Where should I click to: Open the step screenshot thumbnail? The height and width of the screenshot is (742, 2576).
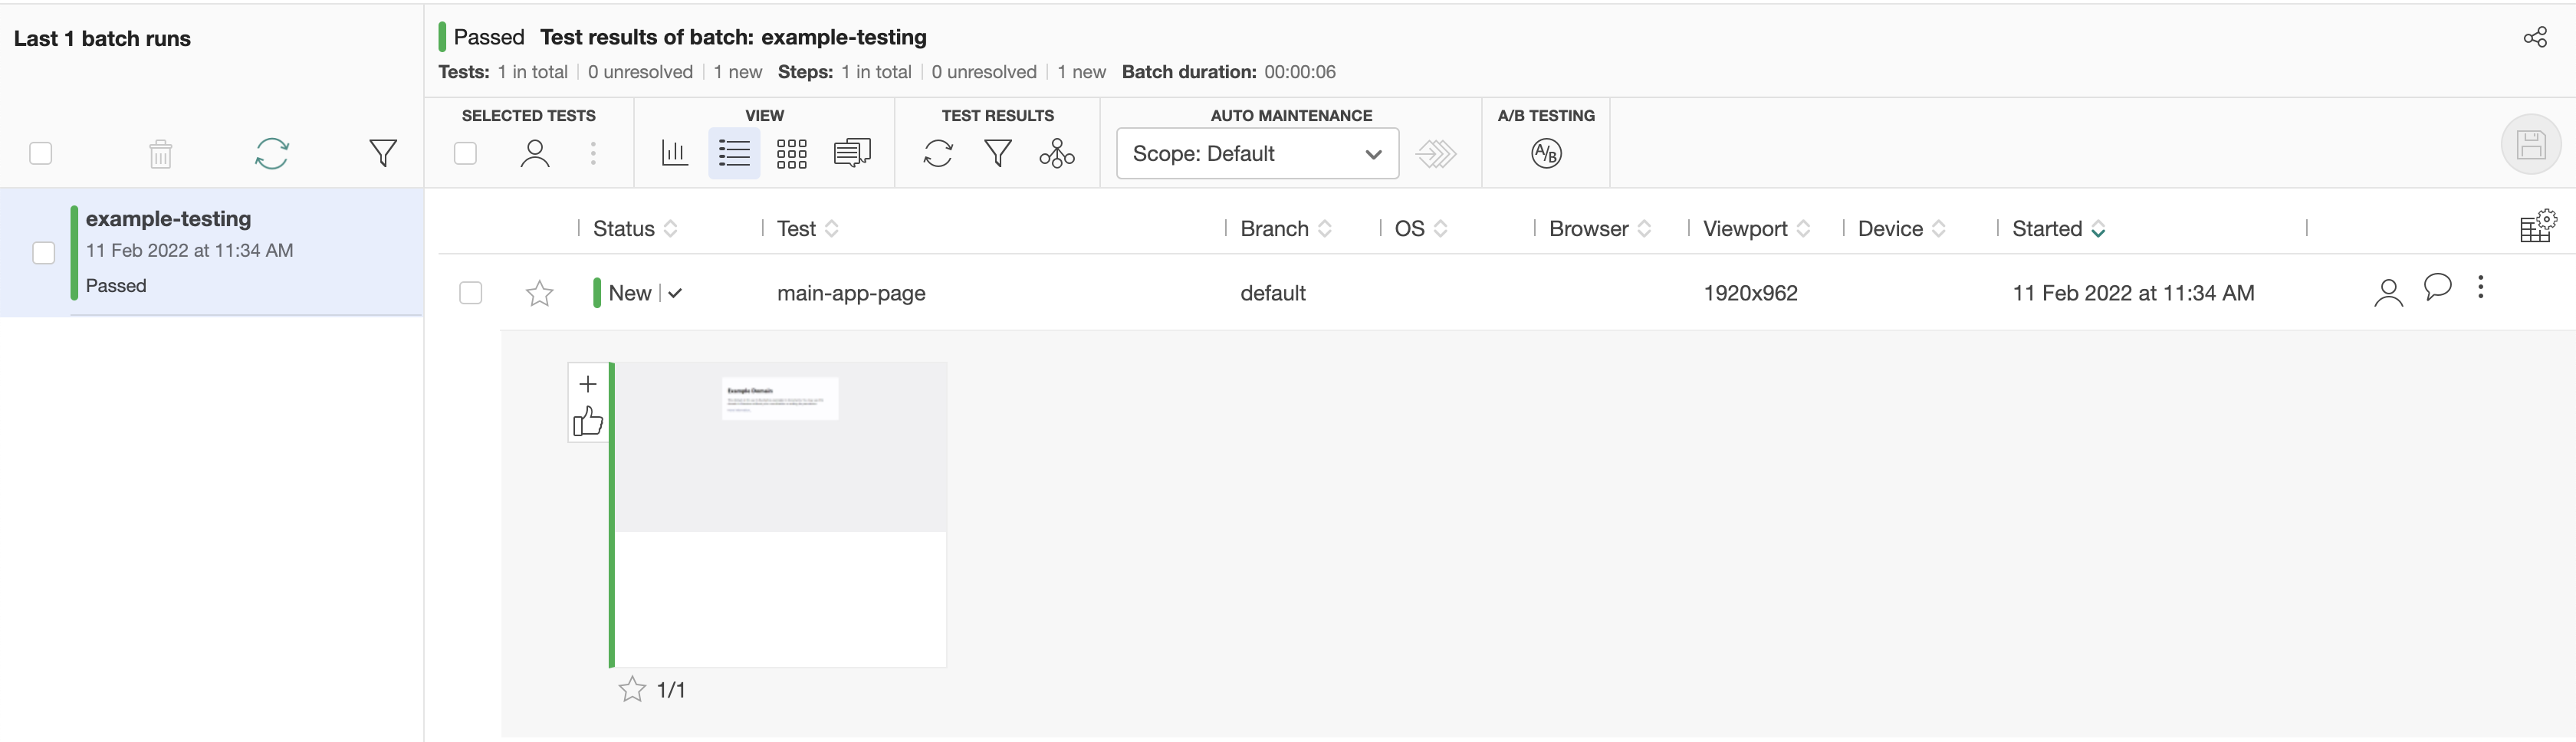780,514
